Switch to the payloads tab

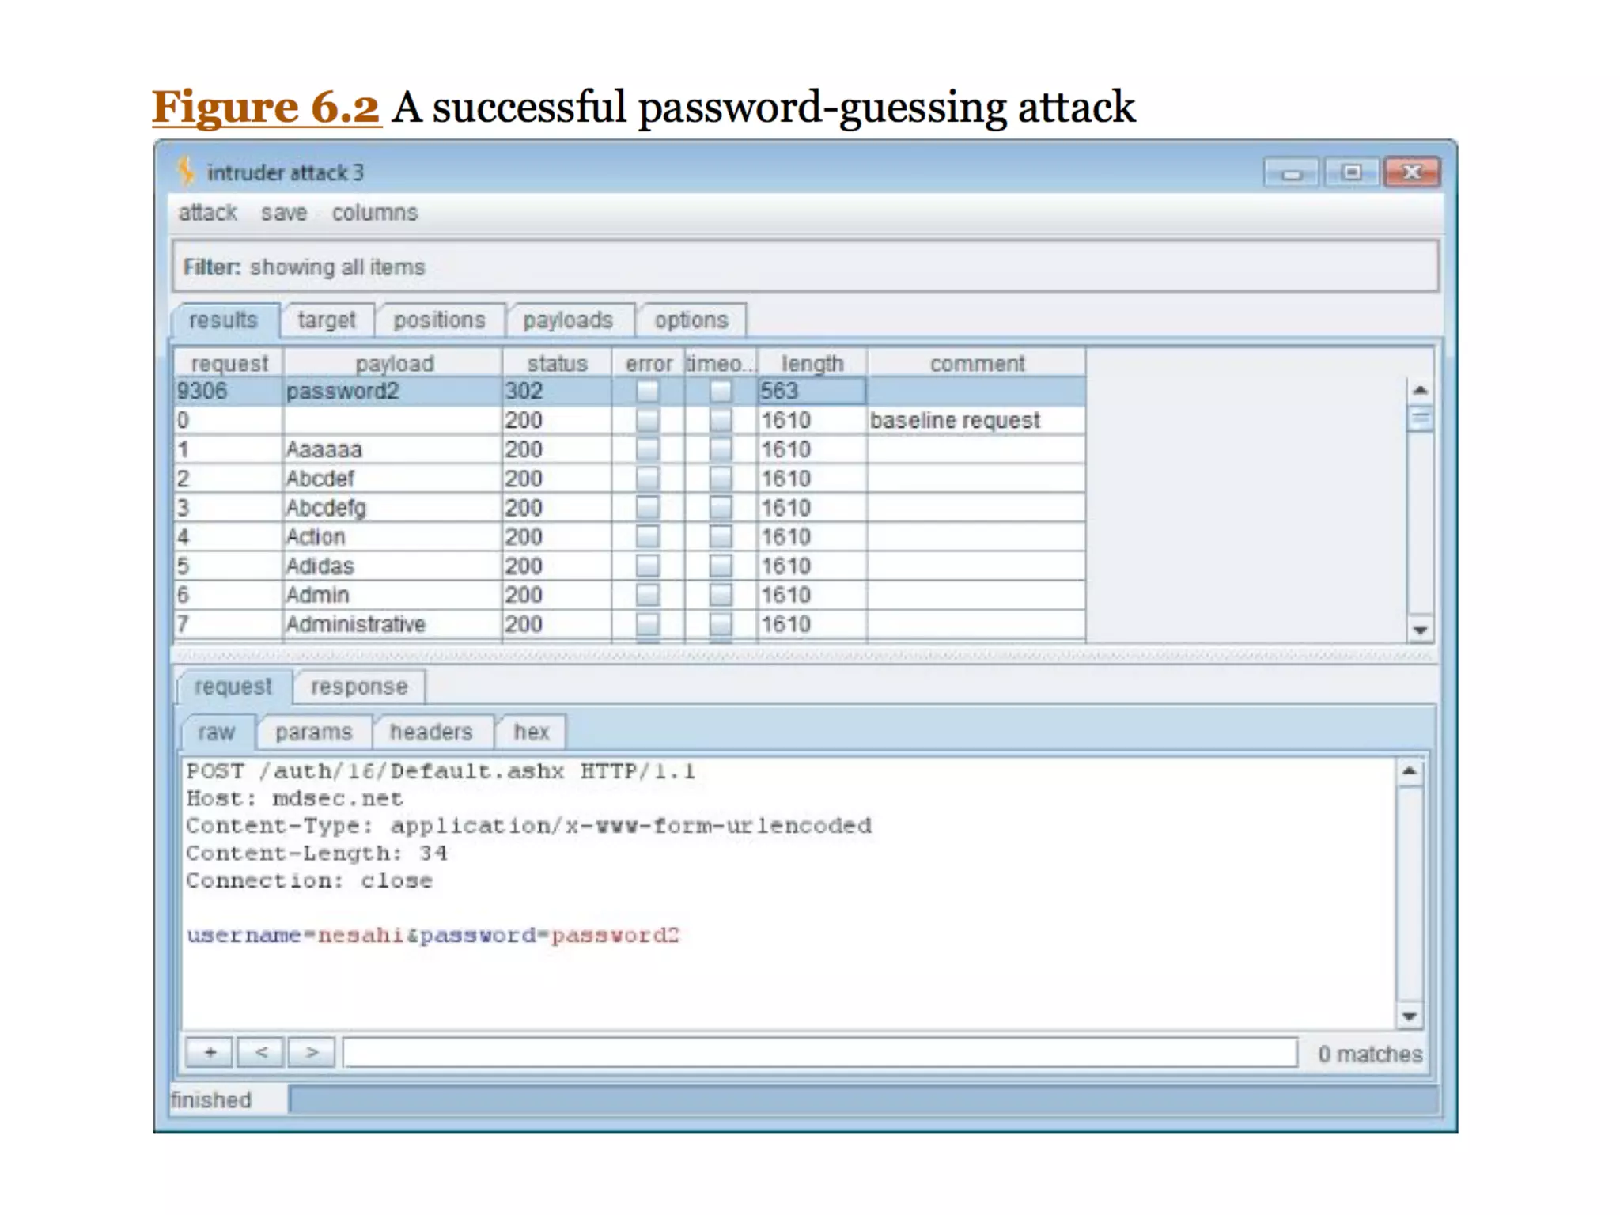click(x=568, y=320)
